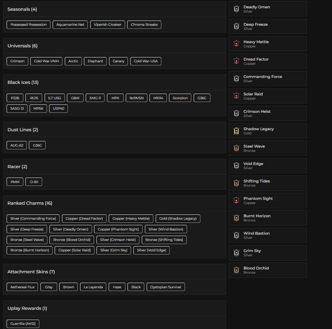Click the Heavy Mettle copper rank icon
Image resolution: width=332 pixels, height=329 pixels.
(x=236, y=44)
